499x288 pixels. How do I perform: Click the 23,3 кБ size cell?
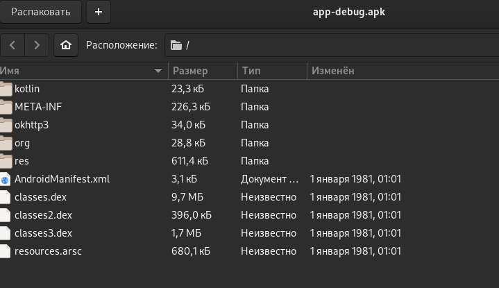tap(188, 89)
